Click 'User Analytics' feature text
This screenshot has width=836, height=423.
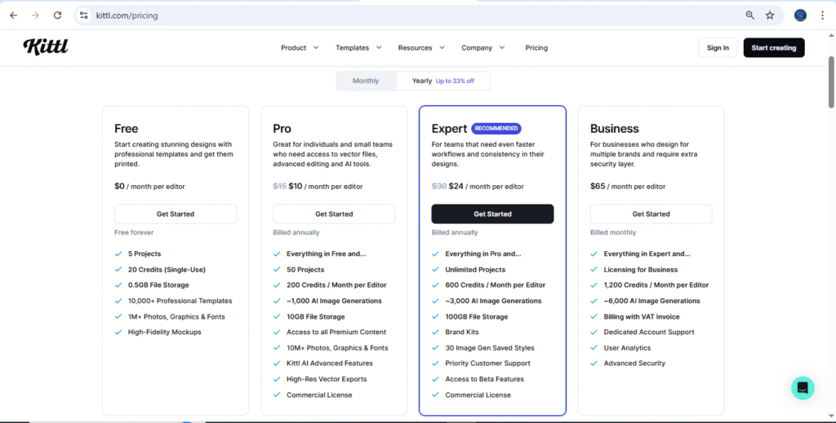(x=627, y=348)
